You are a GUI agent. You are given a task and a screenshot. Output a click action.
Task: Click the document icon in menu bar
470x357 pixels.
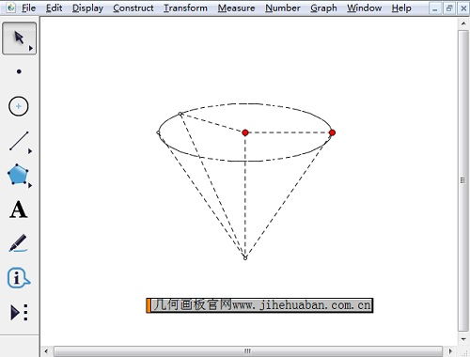point(11,8)
